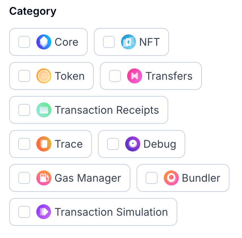Toggle the Debug category checkbox
The height and width of the screenshot is (238, 242).
click(x=113, y=144)
